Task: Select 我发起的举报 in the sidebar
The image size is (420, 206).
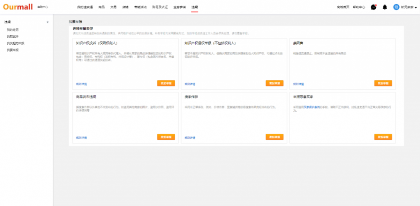Action: (x=16, y=43)
